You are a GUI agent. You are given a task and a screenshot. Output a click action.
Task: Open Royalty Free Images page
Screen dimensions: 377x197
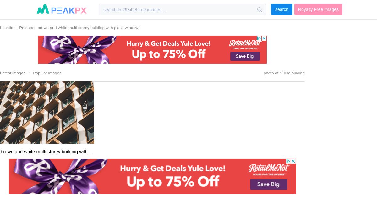pos(318,9)
